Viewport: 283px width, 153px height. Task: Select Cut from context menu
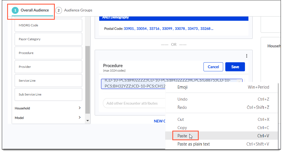[x=181, y=119]
